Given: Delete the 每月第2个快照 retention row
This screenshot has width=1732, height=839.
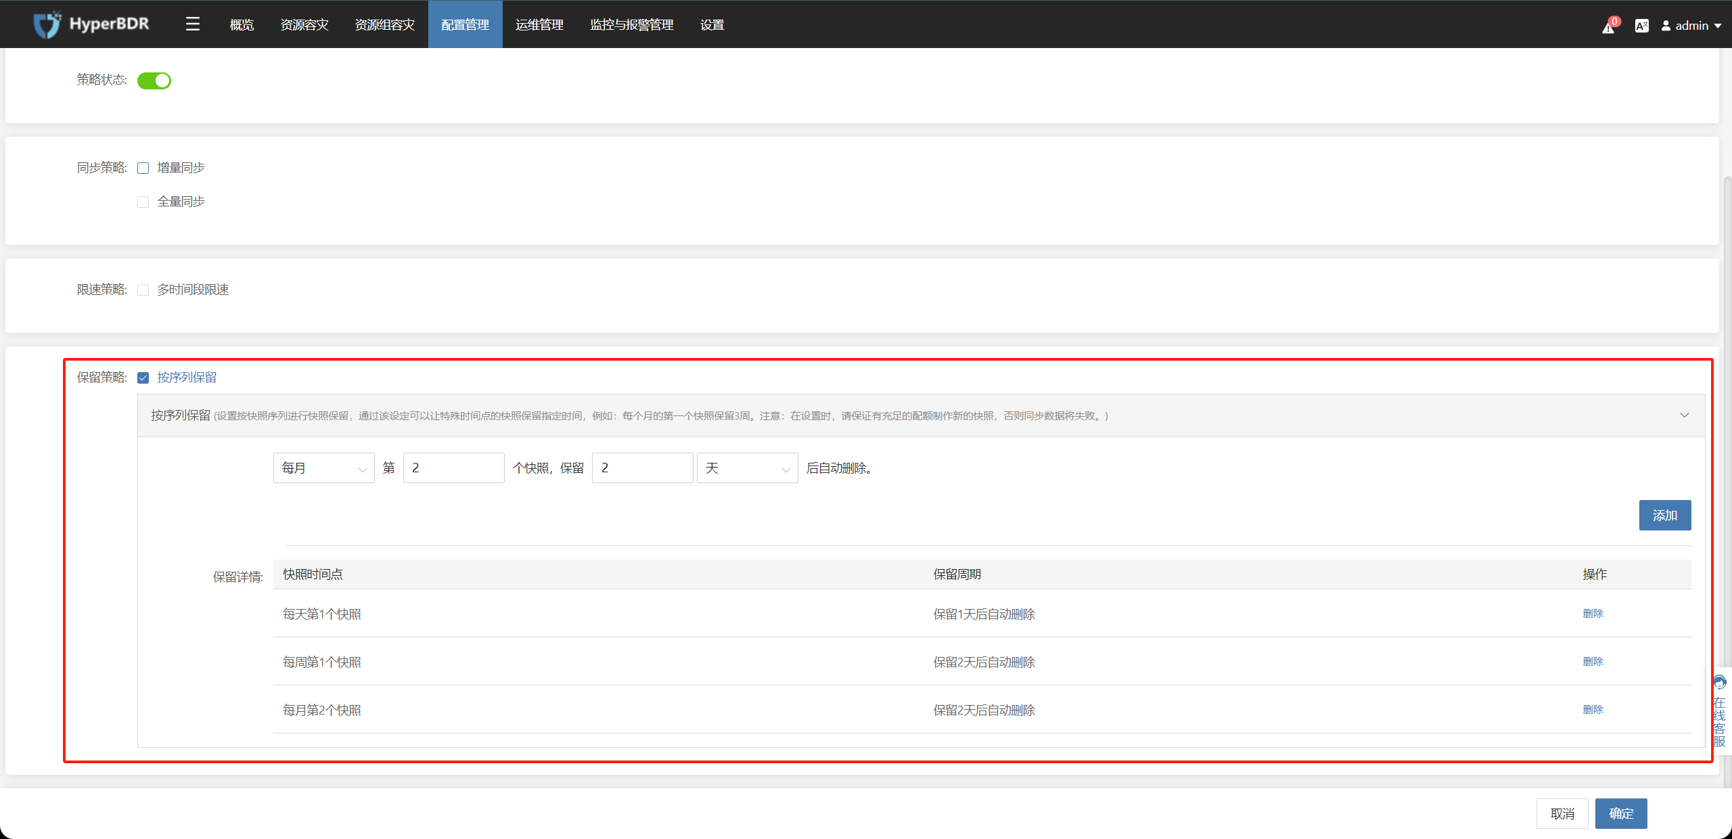Looking at the screenshot, I should [x=1593, y=709].
